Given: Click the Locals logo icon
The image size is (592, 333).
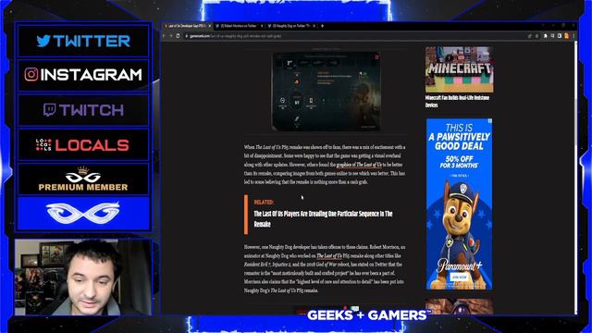Looking at the screenshot, I should tap(43, 144).
